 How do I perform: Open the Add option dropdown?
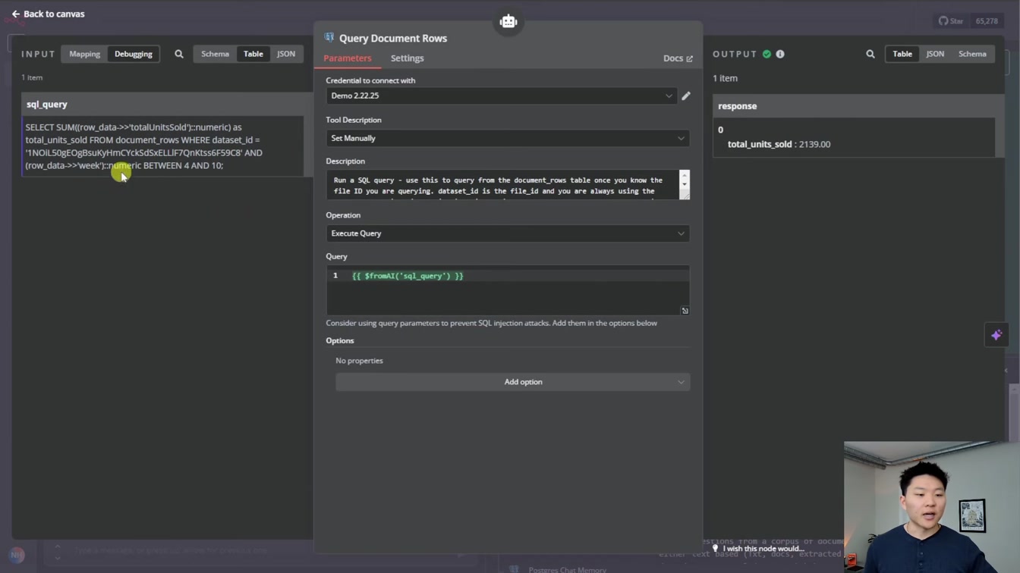513,382
